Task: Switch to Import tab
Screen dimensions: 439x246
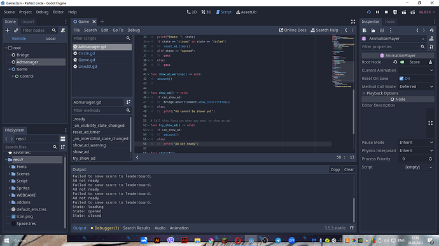Action: point(27,22)
